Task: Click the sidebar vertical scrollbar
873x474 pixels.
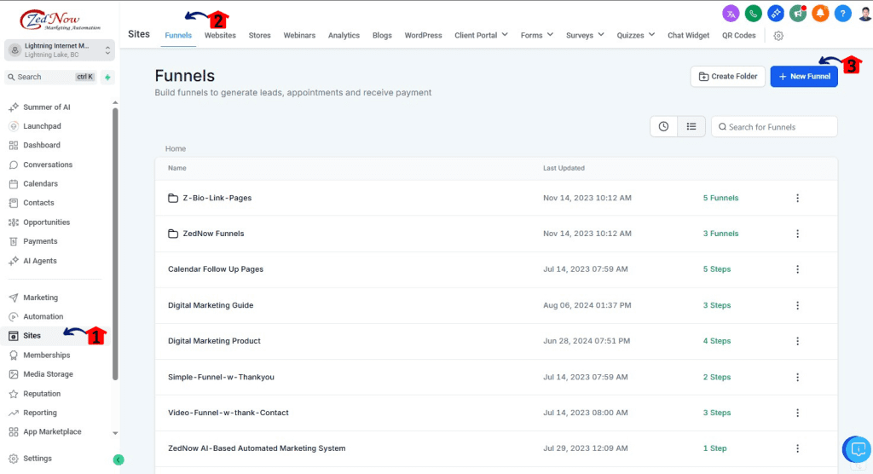Action: point(115,244)
